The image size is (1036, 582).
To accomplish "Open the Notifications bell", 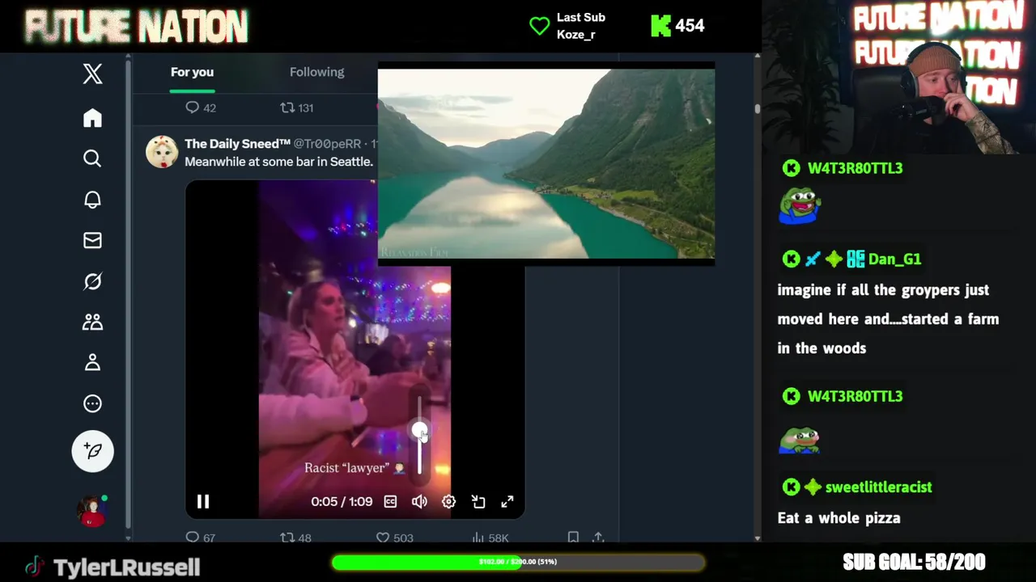I will [92, 200].
